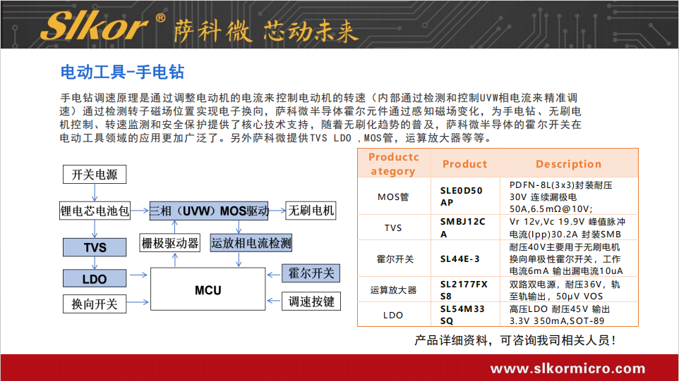The height and width of the screenshot is (381, 679).
Task: Select the 换向开关 block
Action: pyautogui.click(x=95, y=304)
